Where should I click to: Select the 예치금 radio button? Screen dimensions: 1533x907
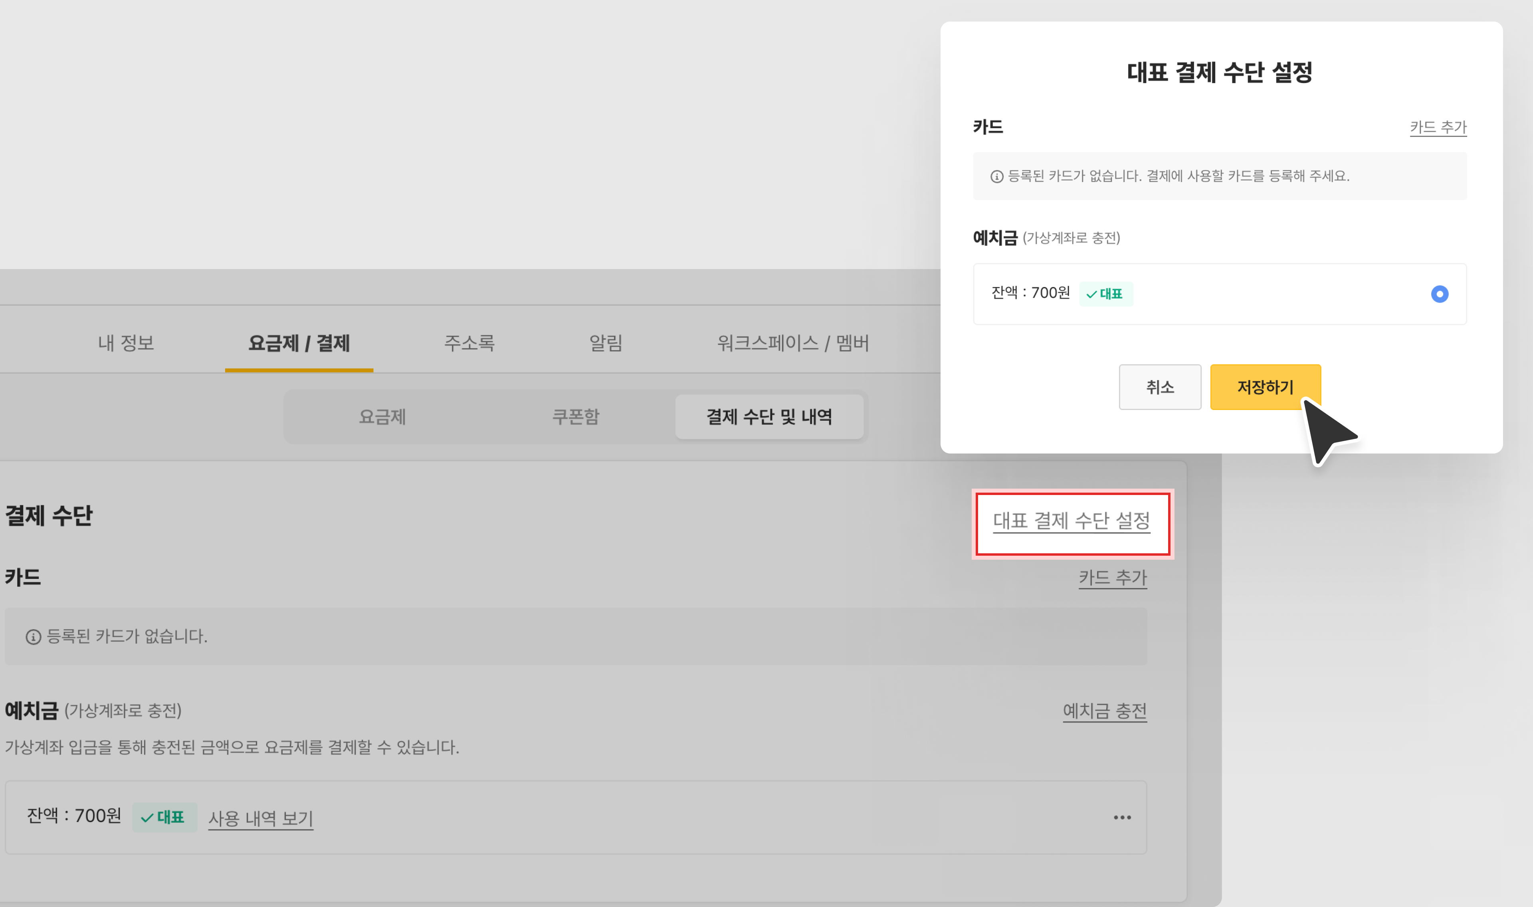1439,294
